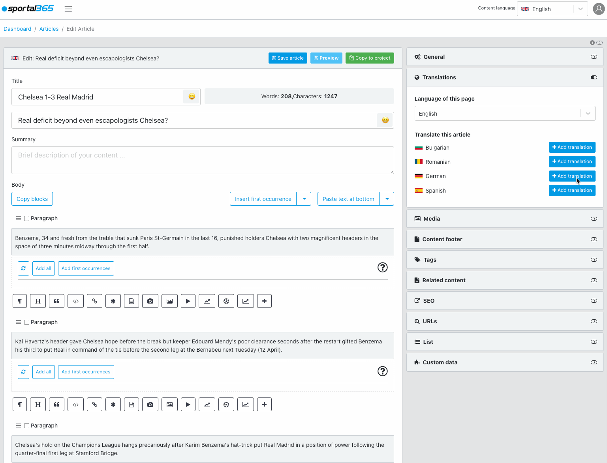This screenshot has height=463, width=607.
Task: Click the link icon in the toolbar below Benzema paragraph
Action: (x=94, y=301)
